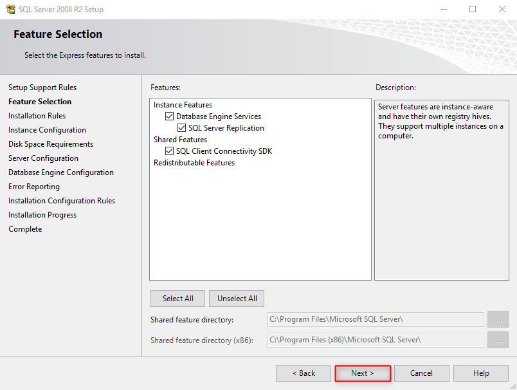Click Installation Rules step in sidebar
Image resolution: width=517 pixels, height=390 pixels.
tap(37, 116)
